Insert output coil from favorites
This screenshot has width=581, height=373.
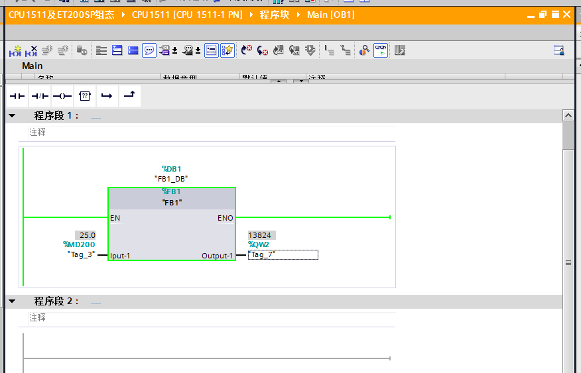click(62, 96)
